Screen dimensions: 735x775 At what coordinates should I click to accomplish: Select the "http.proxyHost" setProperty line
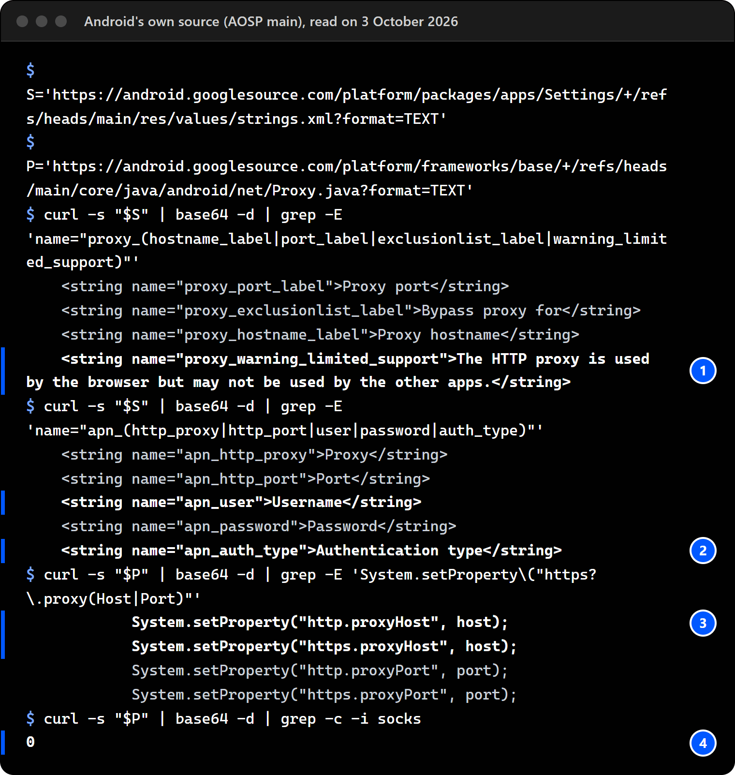(x=320, y=622)
